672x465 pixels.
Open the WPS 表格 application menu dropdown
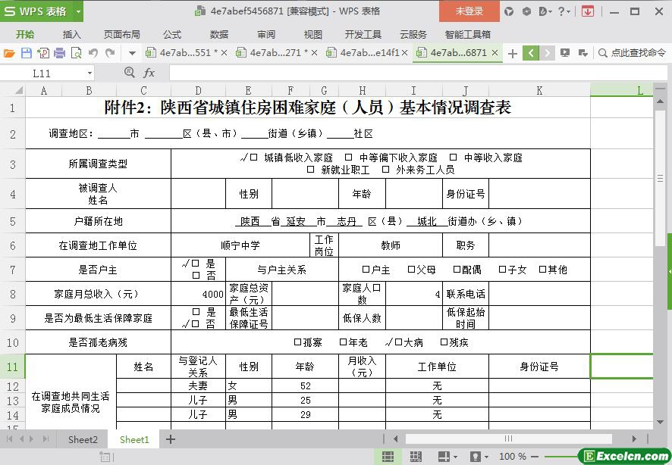(x=75, y=11)
